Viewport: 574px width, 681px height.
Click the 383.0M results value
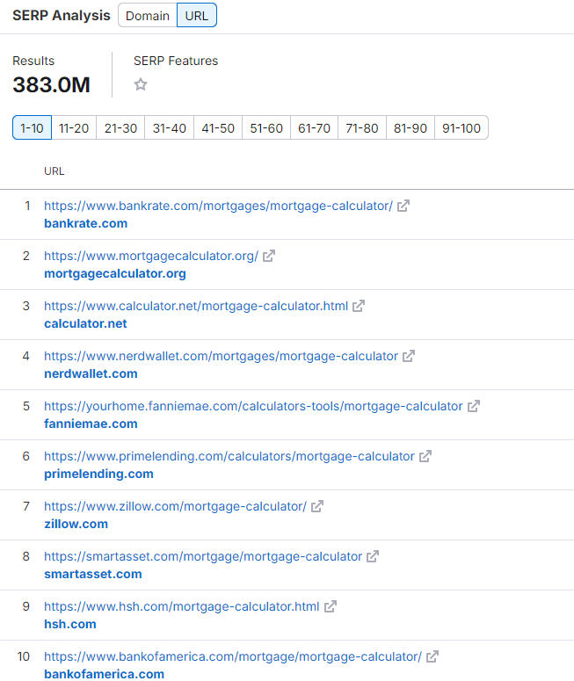click(x=51, y=84)
